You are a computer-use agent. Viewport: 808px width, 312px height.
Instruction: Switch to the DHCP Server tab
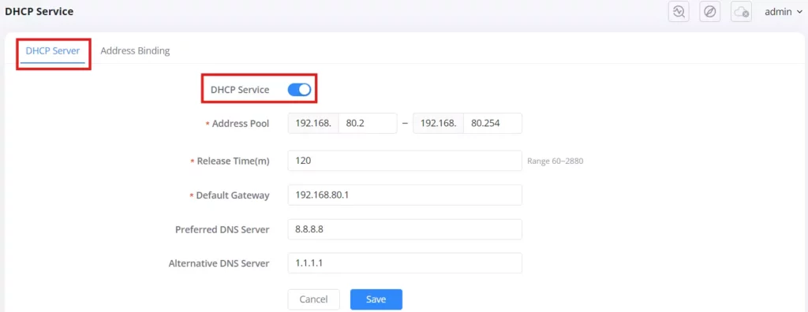[53, 50]
